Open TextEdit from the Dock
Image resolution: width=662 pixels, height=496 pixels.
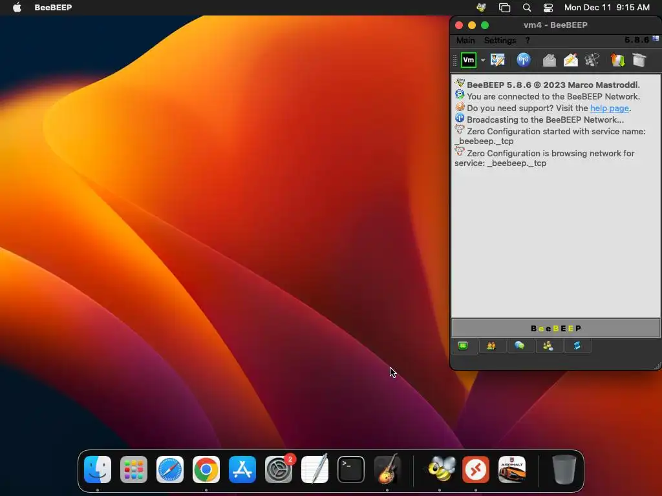pos(315,470)
